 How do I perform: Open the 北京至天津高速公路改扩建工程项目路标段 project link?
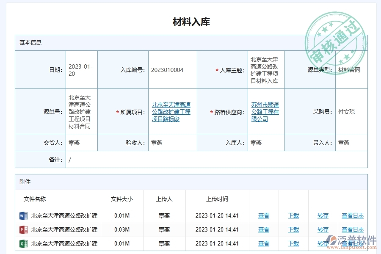(x=172, y=111)
